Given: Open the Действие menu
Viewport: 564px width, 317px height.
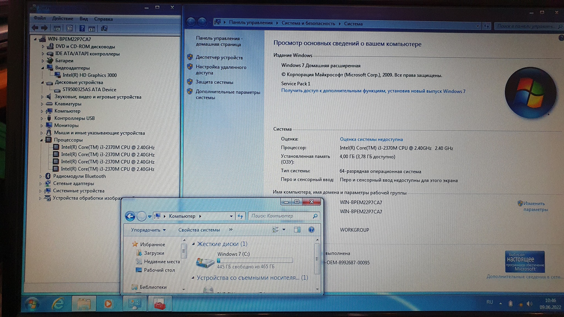Looking at the screenshot, I should (x=63, y=18).
